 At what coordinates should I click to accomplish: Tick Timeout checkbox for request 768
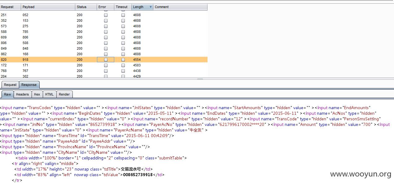coord(123,71)
